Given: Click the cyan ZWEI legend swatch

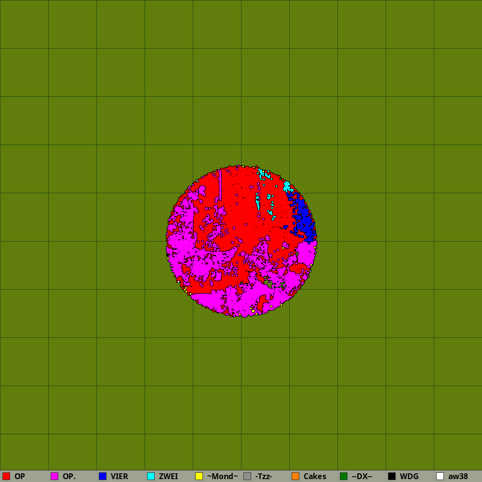Looking at the screenshot, I should click(151, 476).
